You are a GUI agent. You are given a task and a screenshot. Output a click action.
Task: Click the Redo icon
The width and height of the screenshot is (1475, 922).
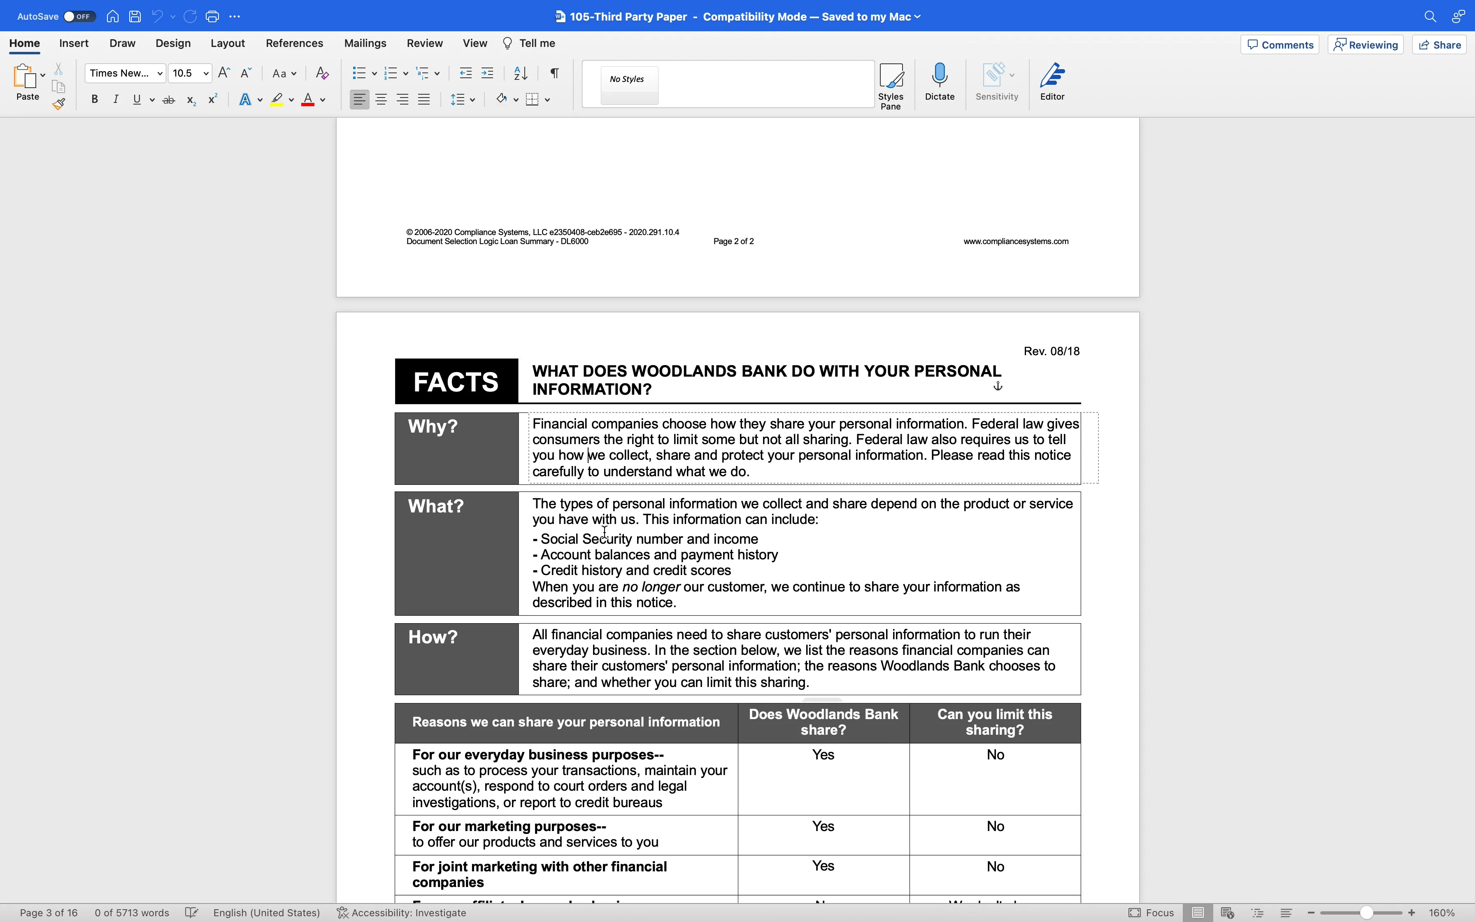pyautogui.click(x=190, y=16)
